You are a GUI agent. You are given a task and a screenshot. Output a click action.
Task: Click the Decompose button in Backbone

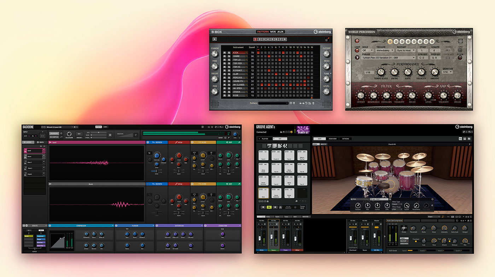(54, 137)
